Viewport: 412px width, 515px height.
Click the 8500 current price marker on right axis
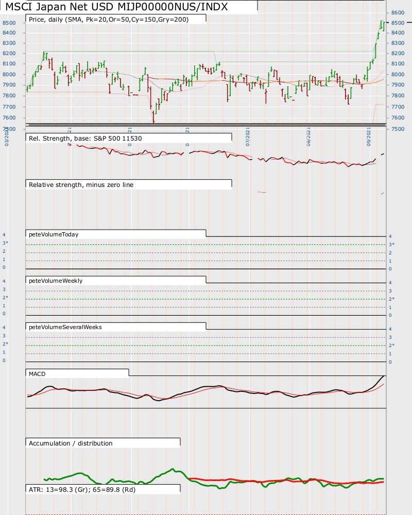(398, 23)
